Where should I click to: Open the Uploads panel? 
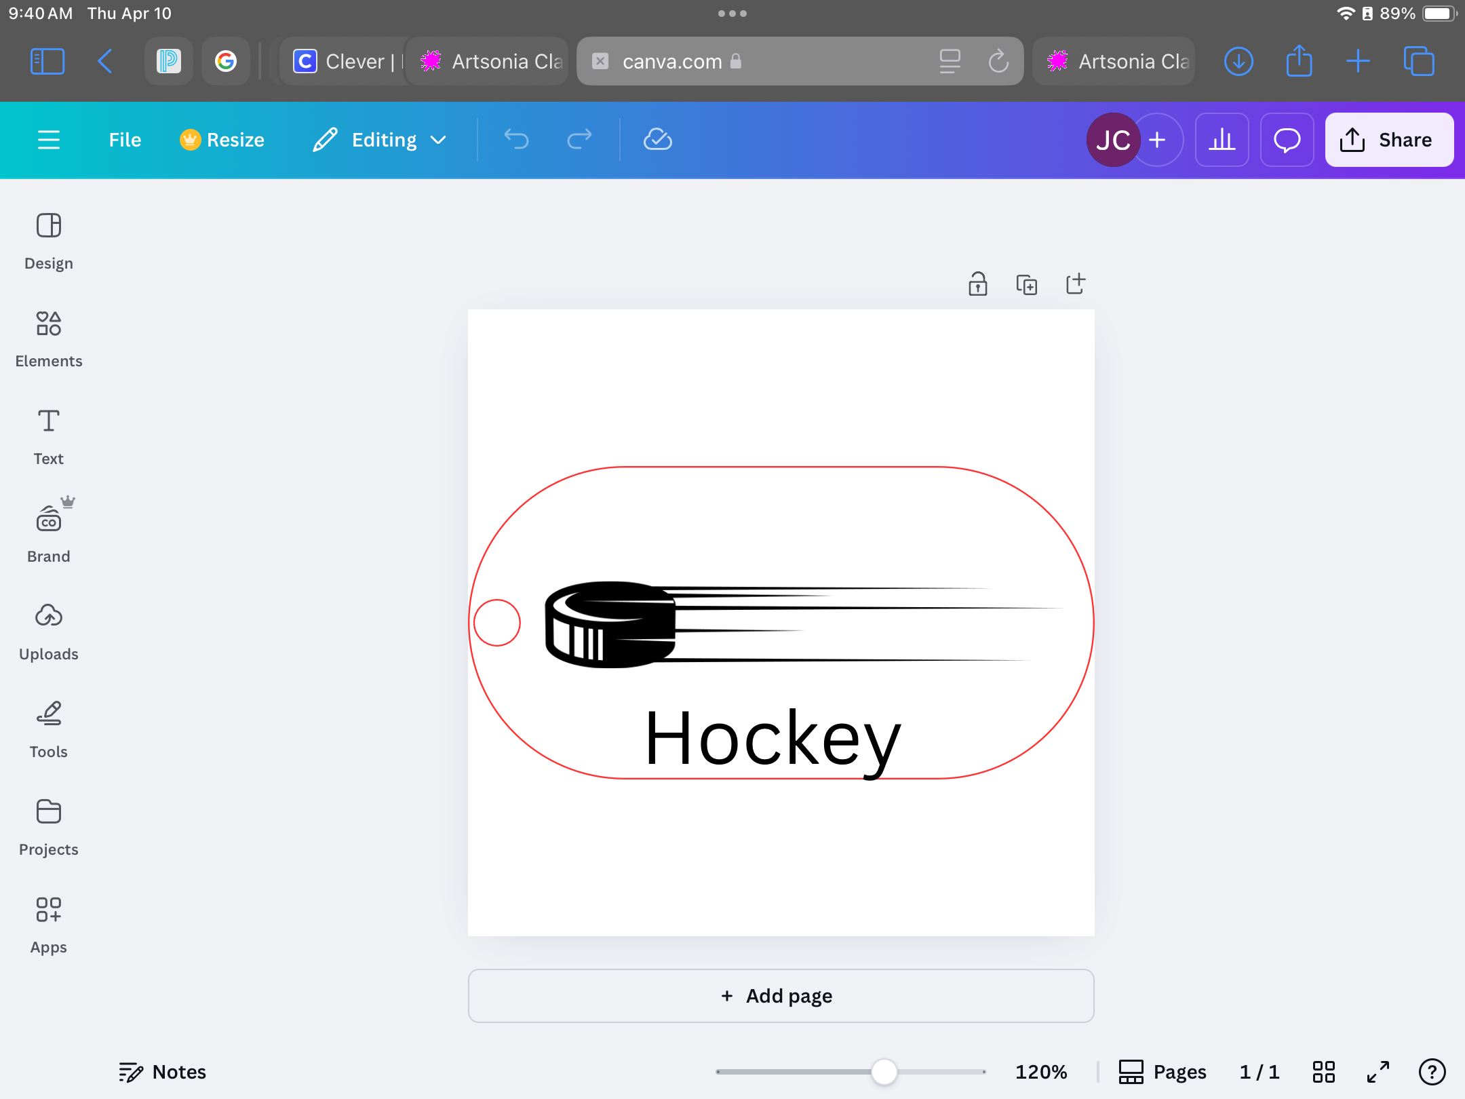[48, 631]
